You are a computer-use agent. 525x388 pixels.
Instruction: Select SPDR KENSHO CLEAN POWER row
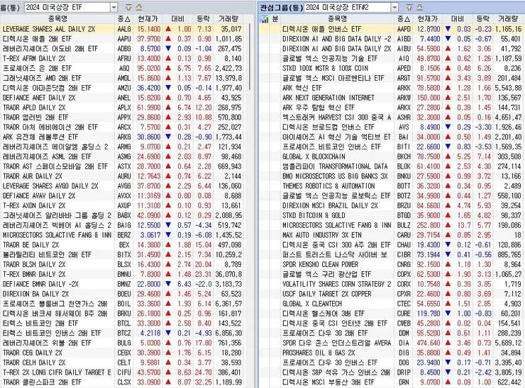coord(392,264)
